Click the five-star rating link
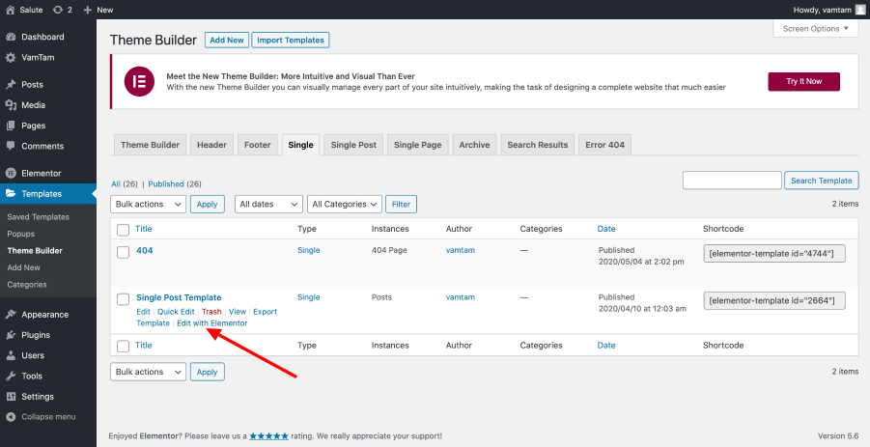Viewport: 870px width, 447px height. 268,436
